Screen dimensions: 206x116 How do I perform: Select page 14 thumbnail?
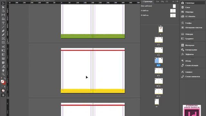click(157, 102)
